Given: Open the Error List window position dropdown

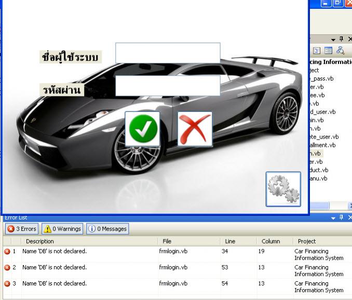Looking at the screenshot, I should point(333,218).
